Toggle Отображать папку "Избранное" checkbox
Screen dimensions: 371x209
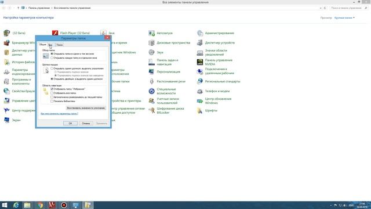(x=52, y=89)
